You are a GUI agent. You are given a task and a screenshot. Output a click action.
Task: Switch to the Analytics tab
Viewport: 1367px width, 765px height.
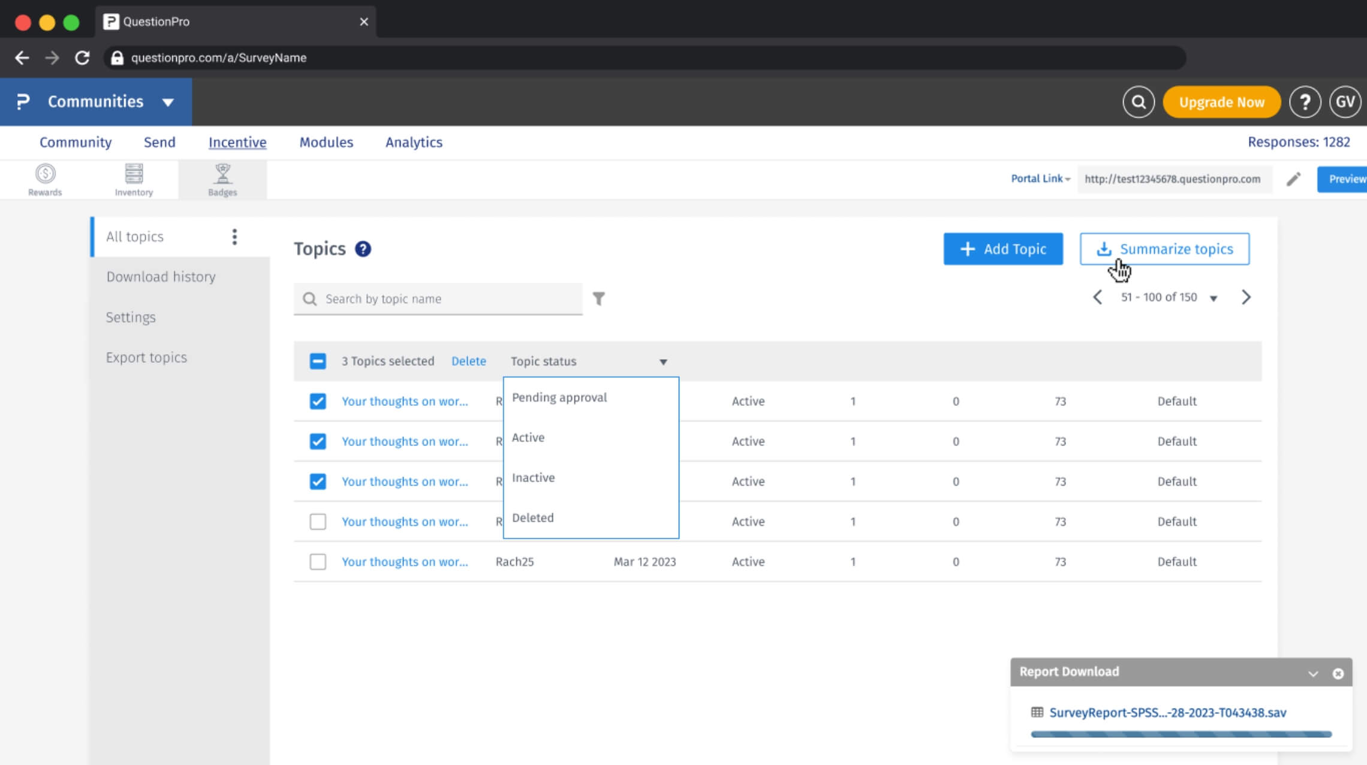[414, 142]
